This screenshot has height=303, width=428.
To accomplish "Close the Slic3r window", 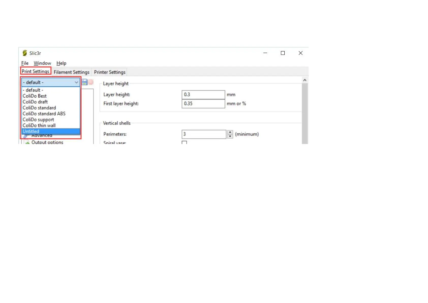I will tap(300, 53).
